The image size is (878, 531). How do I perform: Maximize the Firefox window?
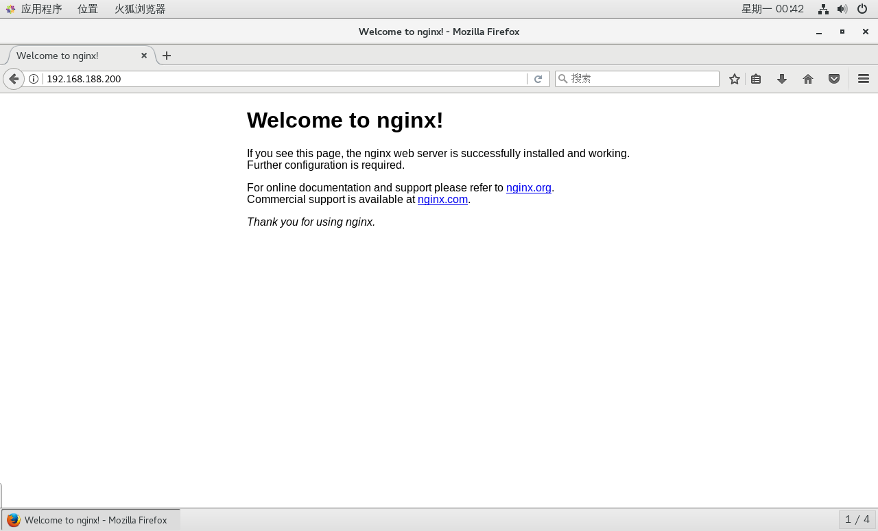tap(842, 32)
